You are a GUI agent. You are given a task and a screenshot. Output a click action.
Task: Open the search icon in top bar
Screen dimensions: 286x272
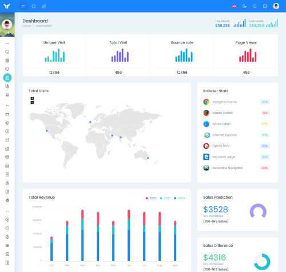pos(34,6)
